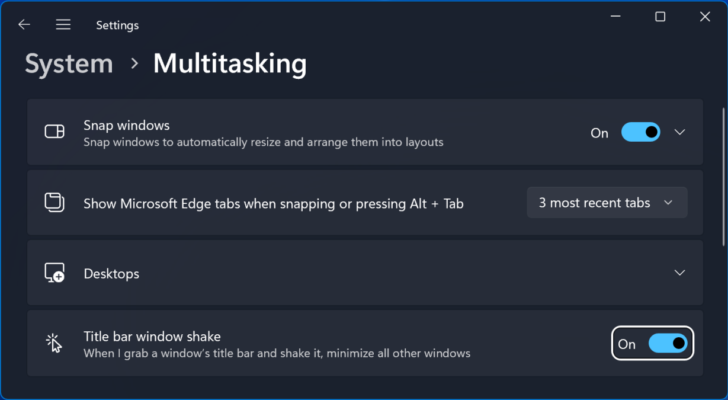The width and height of the screenshot is (728, 400).
Task: Turn off Snap windows
Action: [640, 132]
